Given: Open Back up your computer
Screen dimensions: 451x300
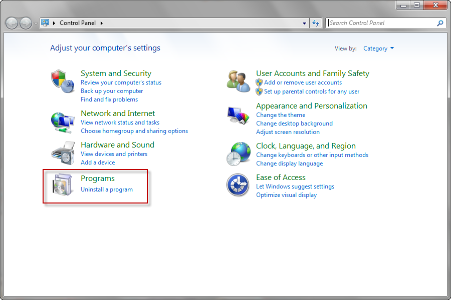Looking at the screenshot, I should tap(112, 91).
